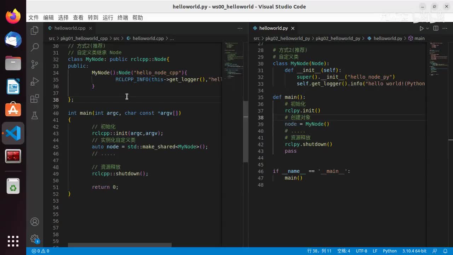Close the helloworld.py tab

[x=293, y=28]
